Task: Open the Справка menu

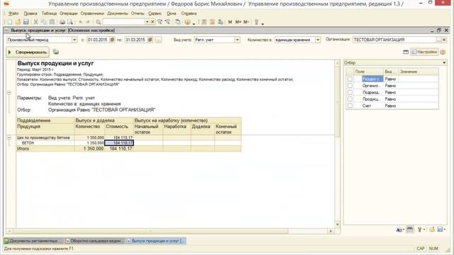Action: [x=189, y=13]
